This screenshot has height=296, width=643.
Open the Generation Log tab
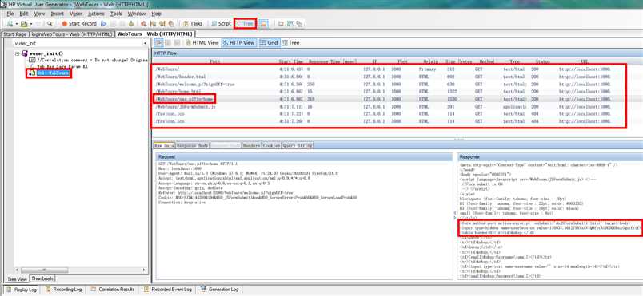(219, 290)
